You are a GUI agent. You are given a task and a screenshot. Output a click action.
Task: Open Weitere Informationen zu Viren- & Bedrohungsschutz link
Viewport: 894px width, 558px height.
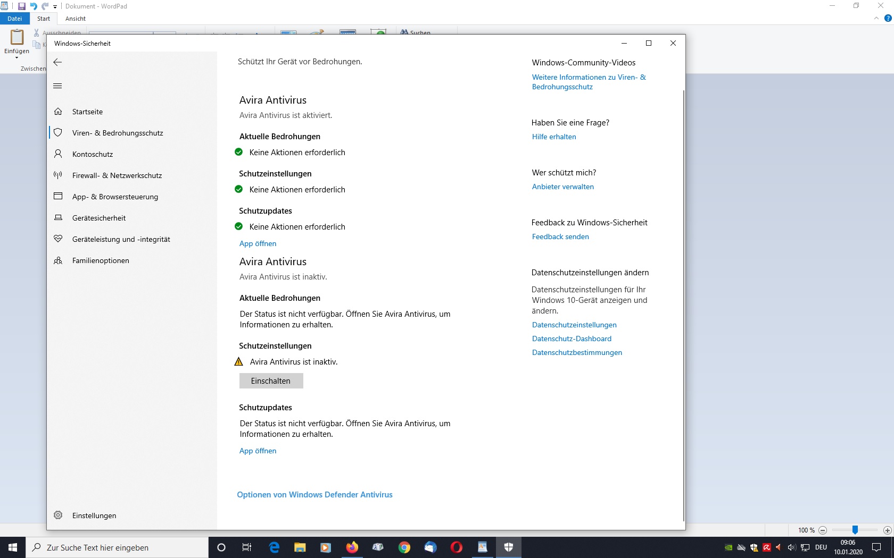589,82
